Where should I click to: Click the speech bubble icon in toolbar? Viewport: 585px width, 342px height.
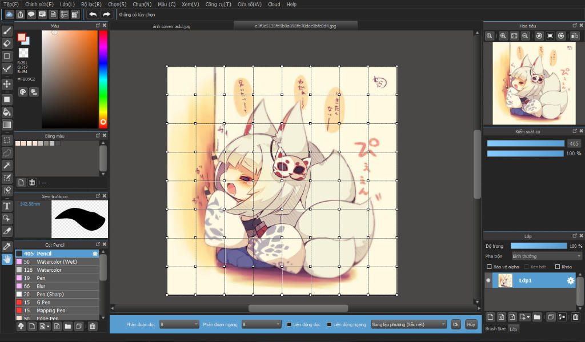[x=31, y=14]
